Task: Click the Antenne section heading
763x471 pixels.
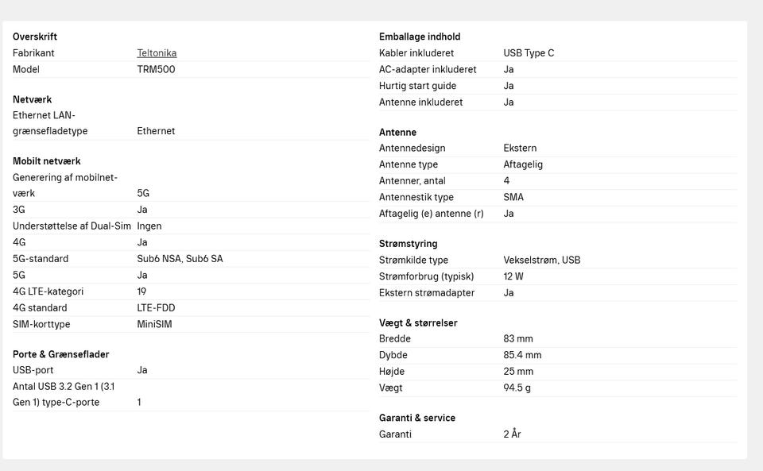Action: click(397, 133)
